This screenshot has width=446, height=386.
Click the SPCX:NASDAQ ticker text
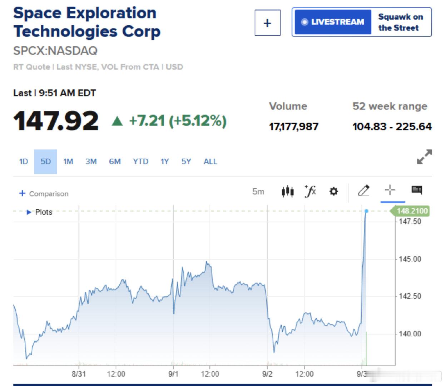point(55,51)
